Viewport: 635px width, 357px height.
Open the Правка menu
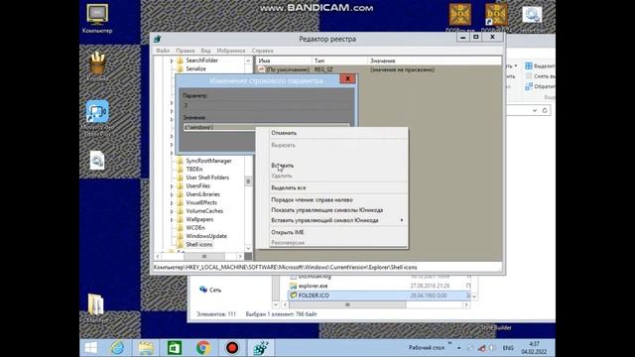186,51
